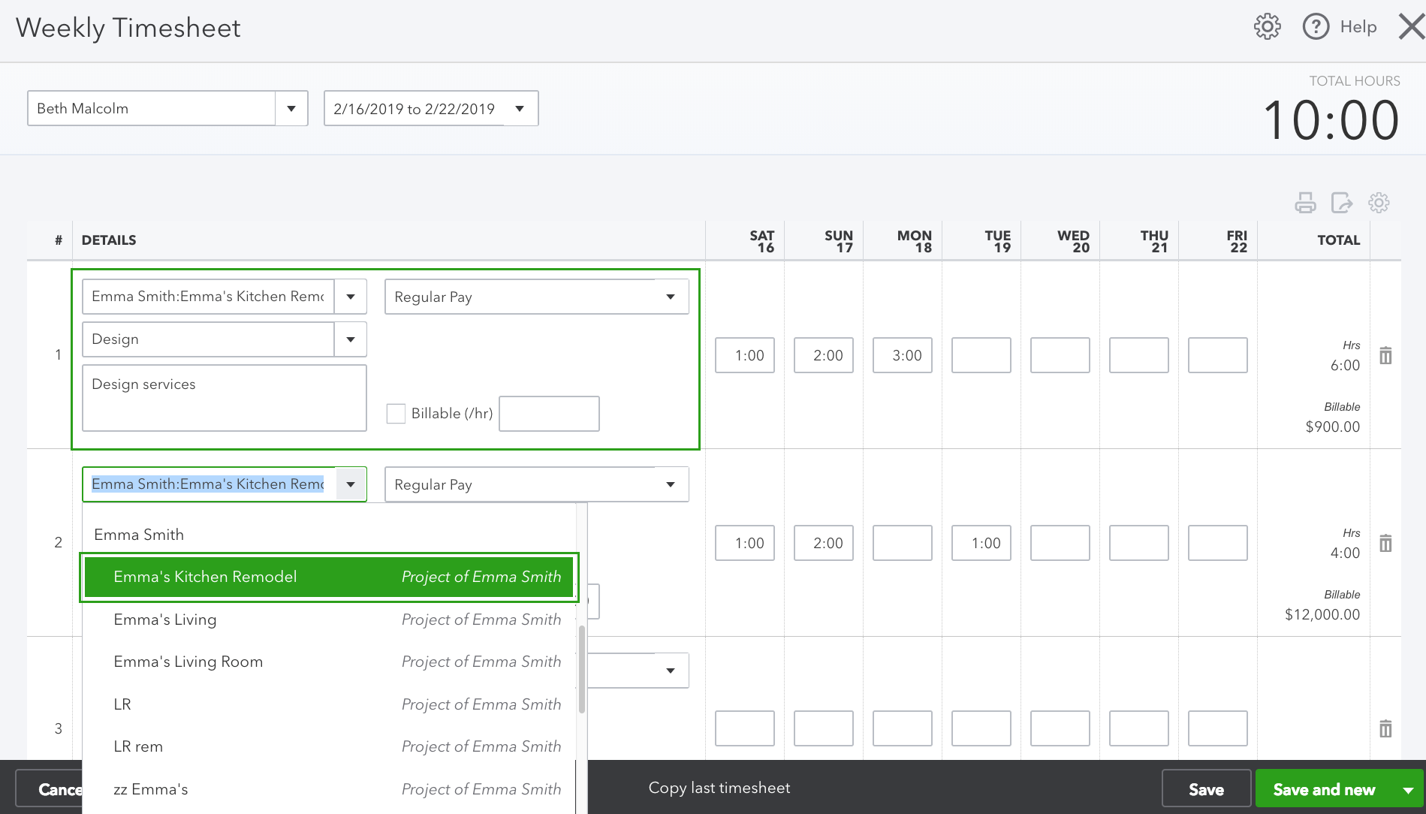The image size is (1426, 814).
Task: Select the LR rem project
Action: pos(329,746)
